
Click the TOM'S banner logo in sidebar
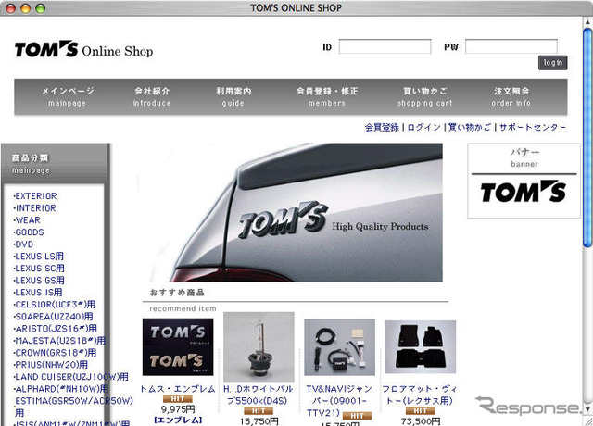524,192
